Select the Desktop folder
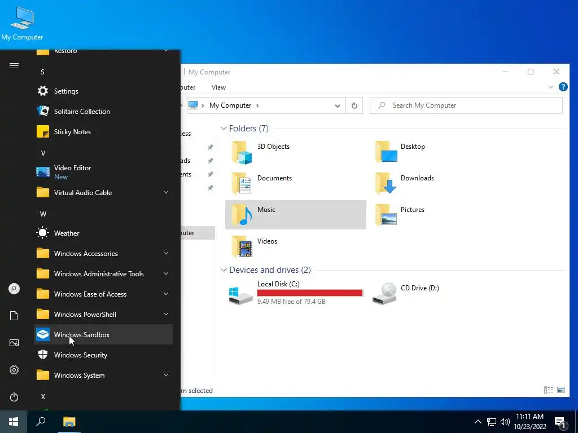Image resolution: width=578 pixels, height=433 pixels. 439,152
